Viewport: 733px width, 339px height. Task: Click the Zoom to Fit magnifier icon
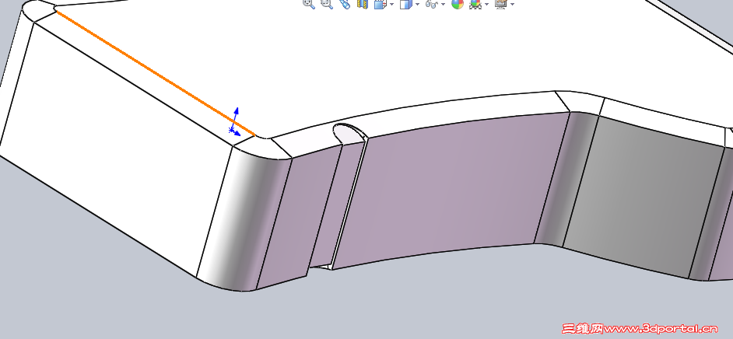point(309,4)
